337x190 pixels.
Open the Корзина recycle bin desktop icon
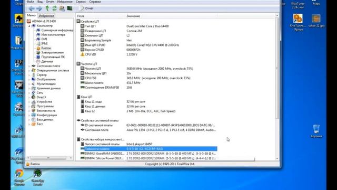pyautogui.click(x=316, y=131)
